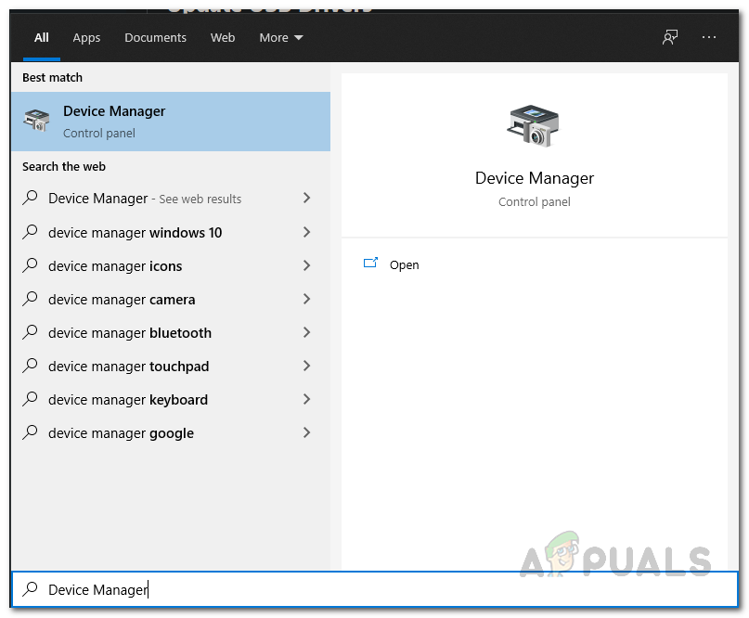
Task: Click search icon beside 'device manager keyboard'
Action: [x=30, y=399]
